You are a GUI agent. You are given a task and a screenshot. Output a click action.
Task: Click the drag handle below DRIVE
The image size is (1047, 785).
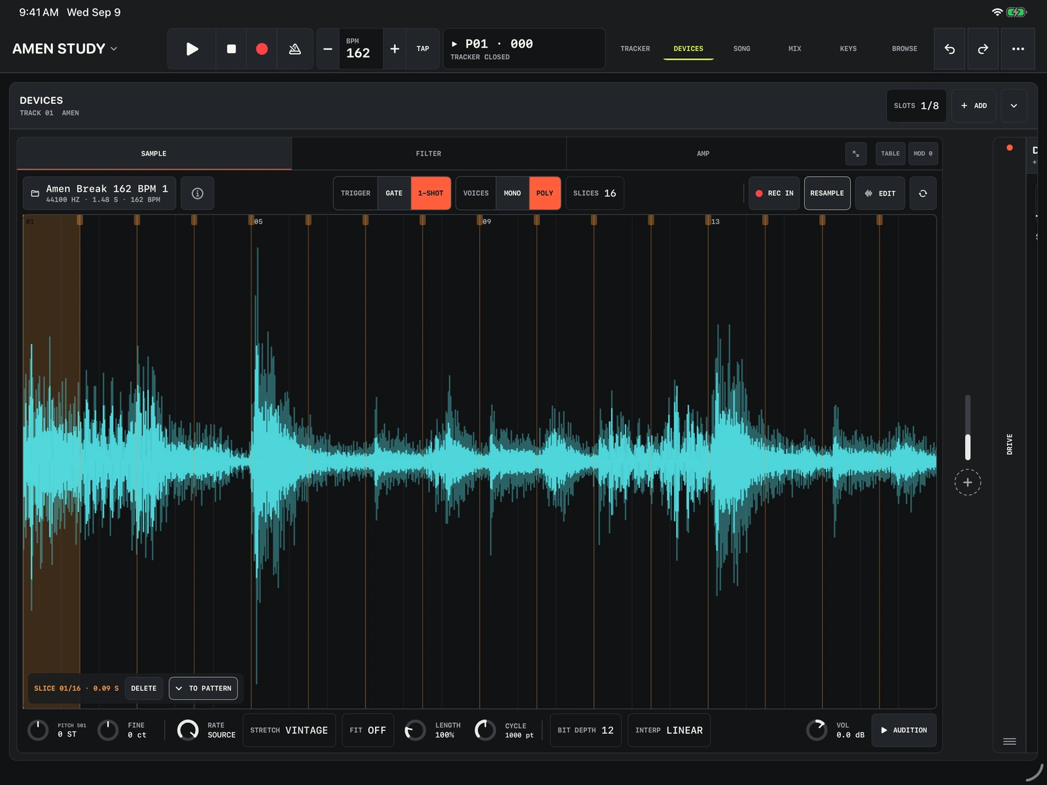(1010, 741)
